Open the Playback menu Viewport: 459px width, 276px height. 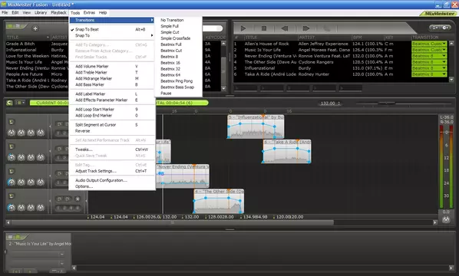pos(58,12)
